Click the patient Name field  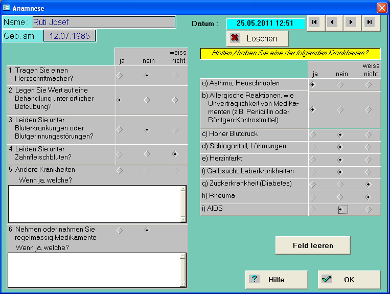(103, 22)
